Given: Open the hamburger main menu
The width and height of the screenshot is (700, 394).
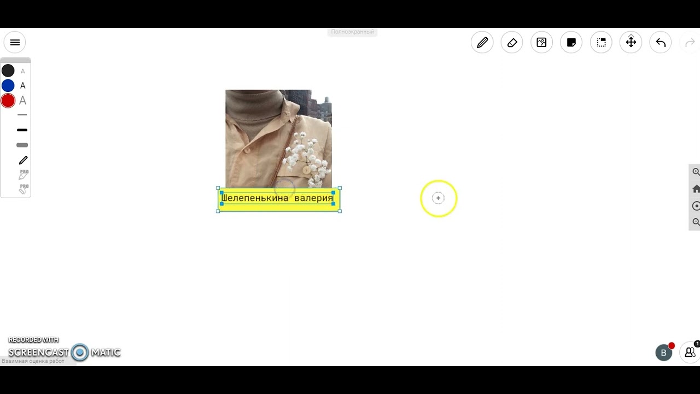Looking at the screenshot, I should coord(15,42).
